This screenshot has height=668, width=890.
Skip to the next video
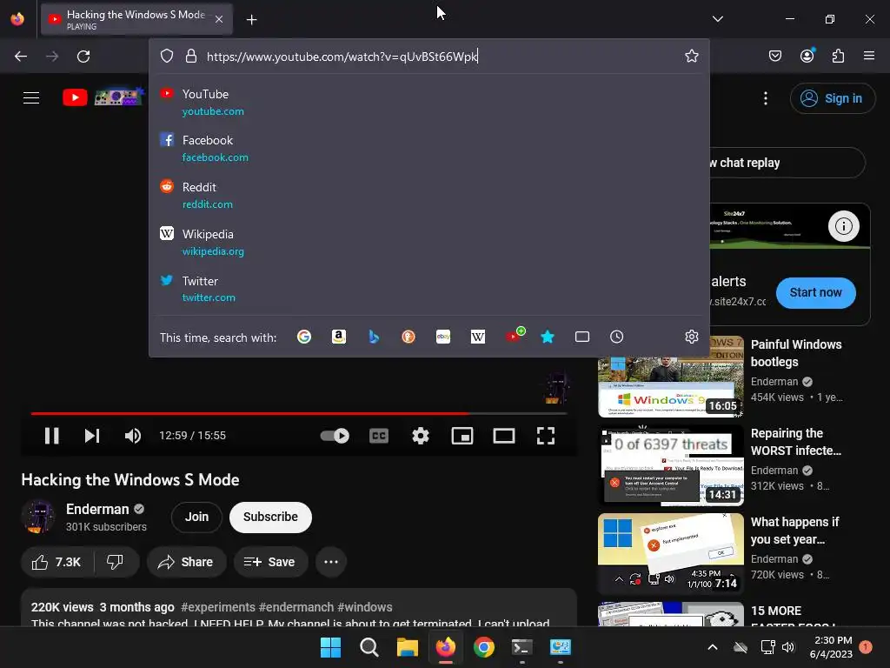point(92,436)
